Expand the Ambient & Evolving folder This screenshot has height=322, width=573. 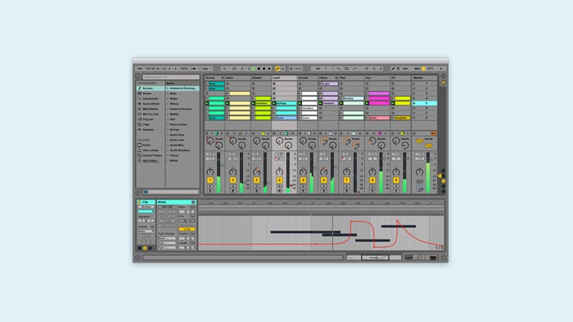[168, 88]
